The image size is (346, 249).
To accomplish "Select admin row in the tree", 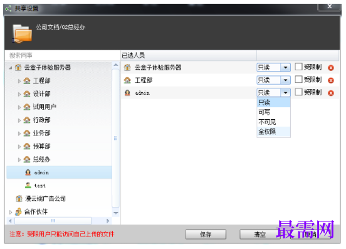I will 59,172.
